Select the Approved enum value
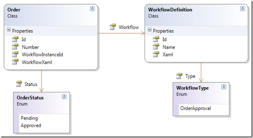253x138 pixels. pyautogui.click(x=31, y=125)
